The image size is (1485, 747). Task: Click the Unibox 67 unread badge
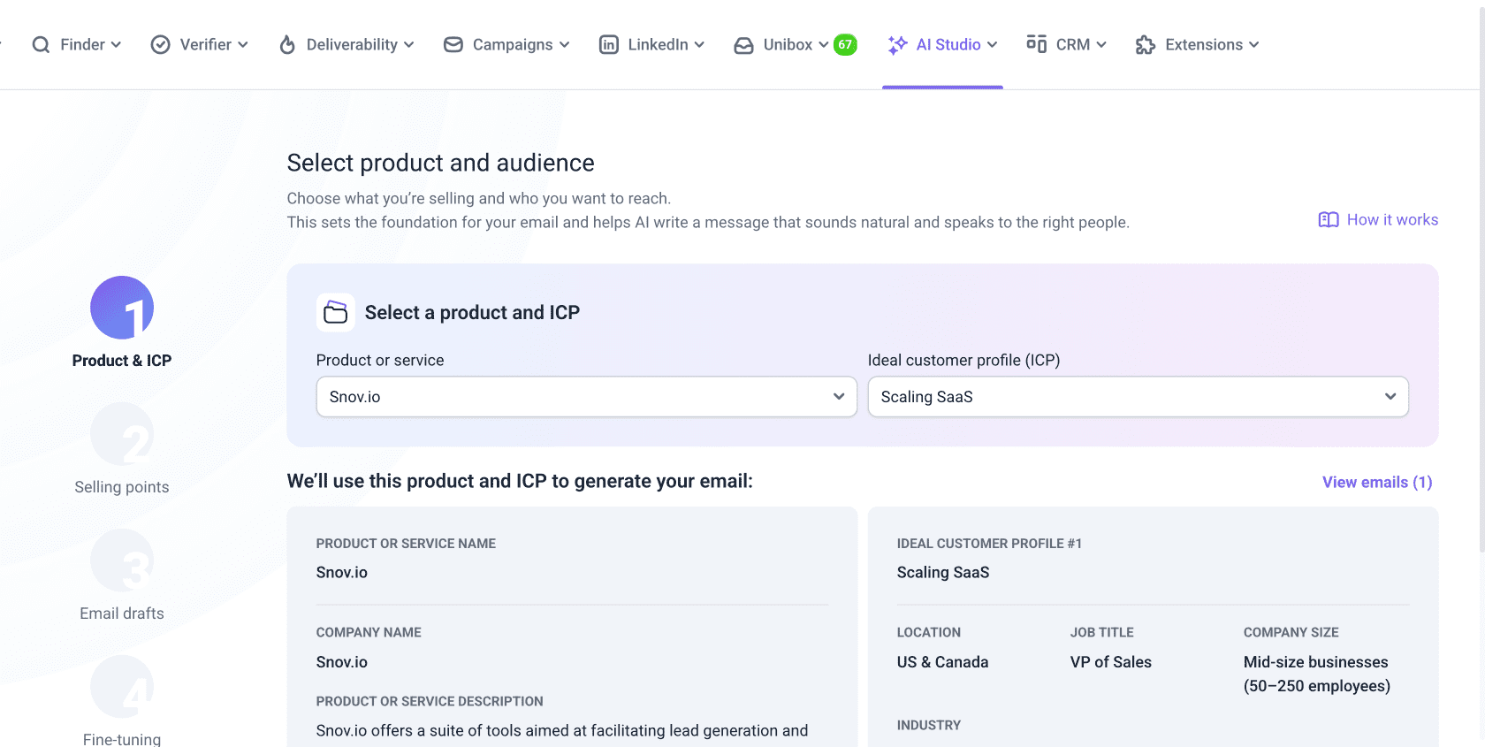845,45
